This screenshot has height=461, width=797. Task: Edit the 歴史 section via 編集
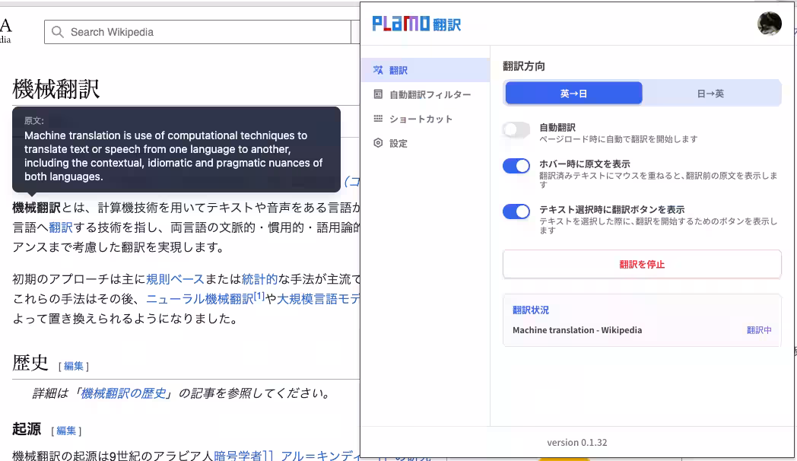[74, 365]
